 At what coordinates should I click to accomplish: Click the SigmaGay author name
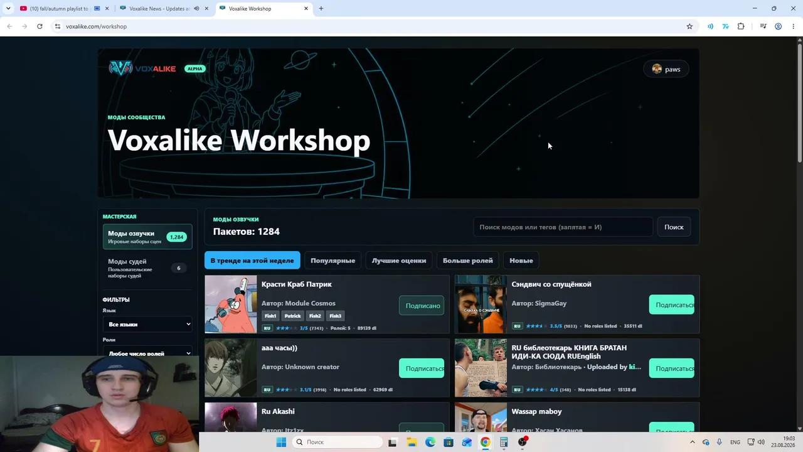point(551,303)
